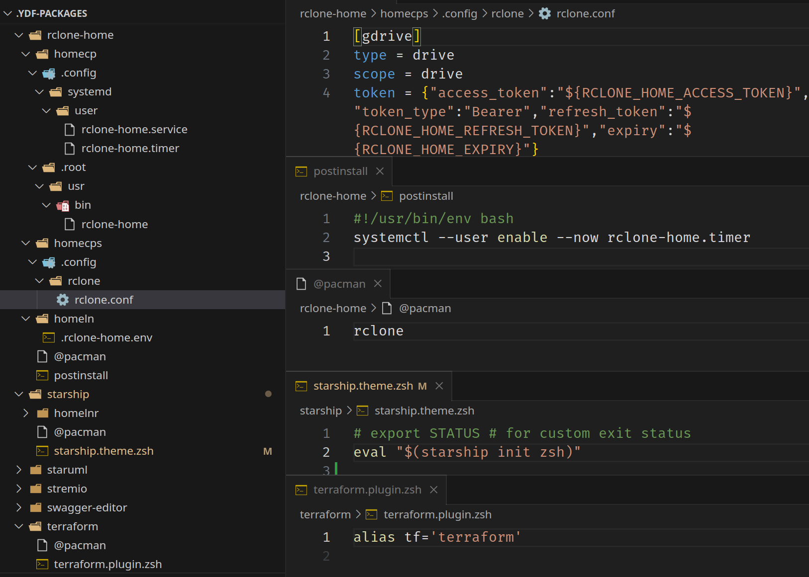Click the rclone folder icon in tree

click(56, 281)
